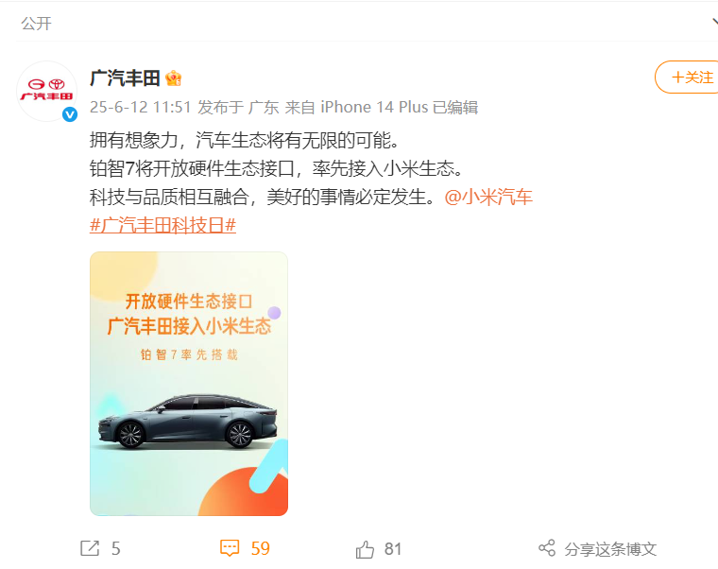Click the 公开 visibility label

pos(36,24)
